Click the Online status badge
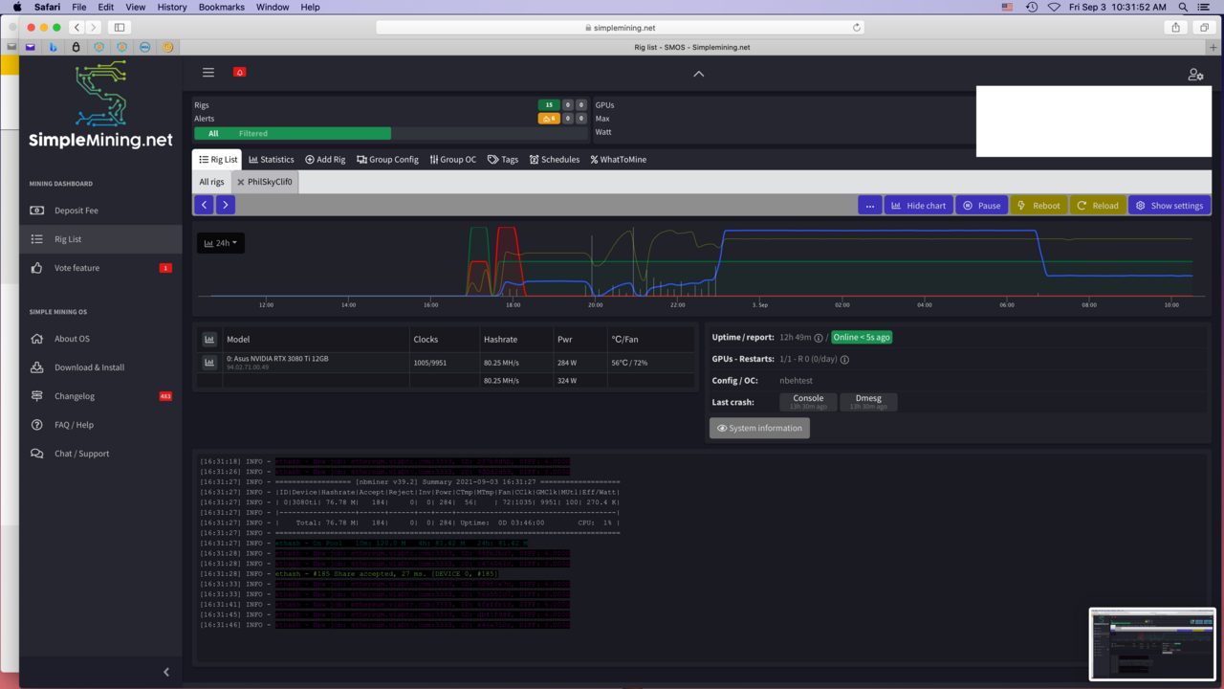Viewport: 1224px width, 689px height. [x=861, y=337]
